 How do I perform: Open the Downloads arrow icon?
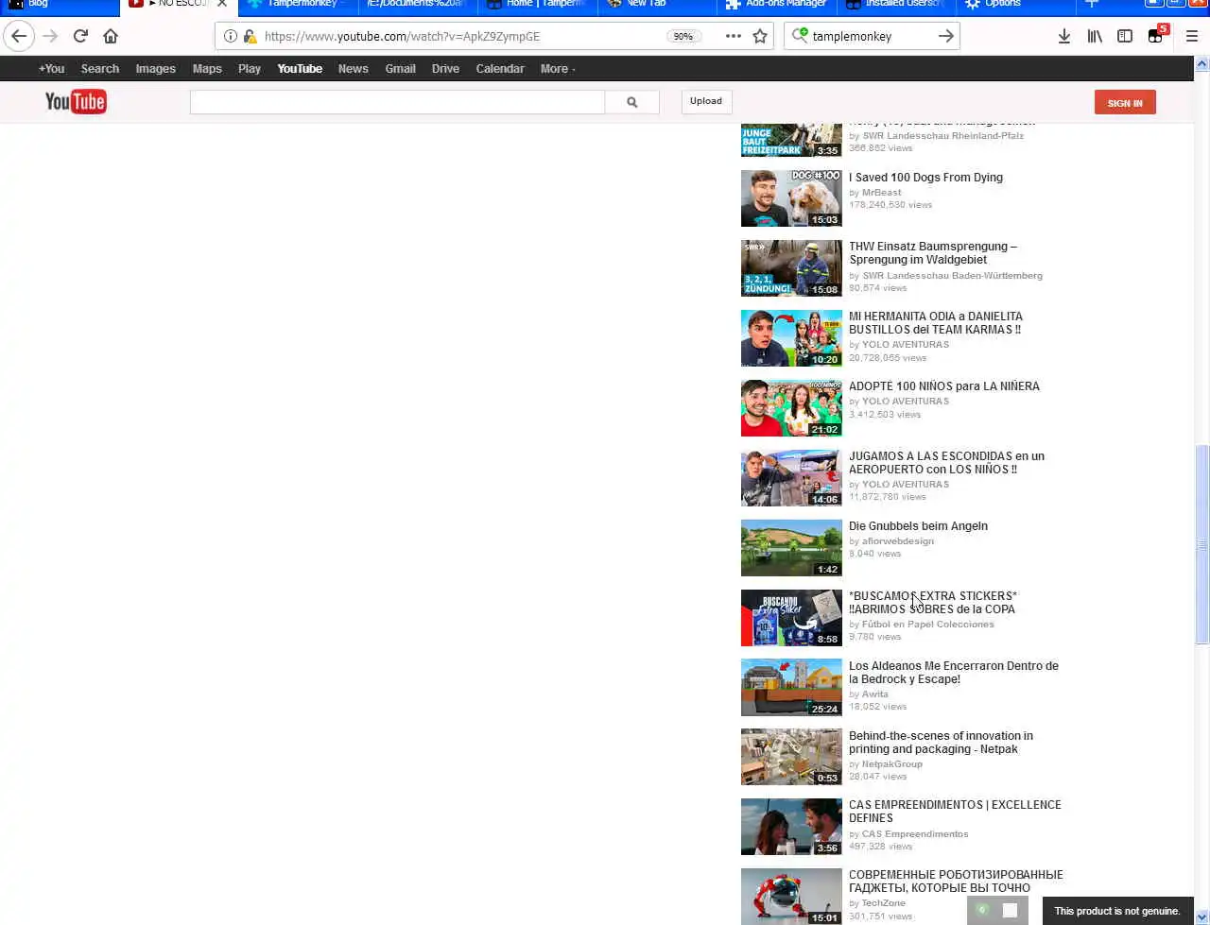(x=1063, y=36)
